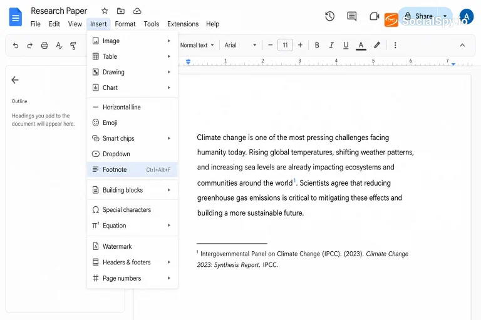Expand the Image submenu
The width and height of the screenshot is (481, 320).
coord(132,41)
